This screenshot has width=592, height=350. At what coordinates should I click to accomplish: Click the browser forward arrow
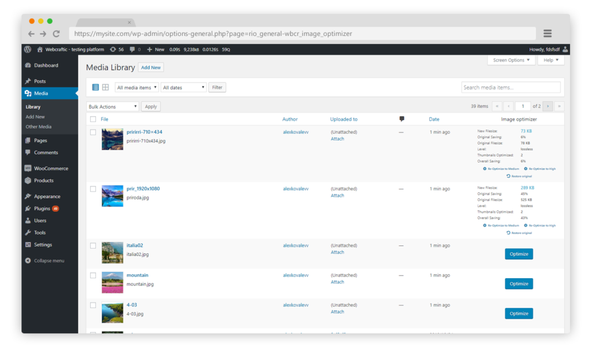(43, 34)
